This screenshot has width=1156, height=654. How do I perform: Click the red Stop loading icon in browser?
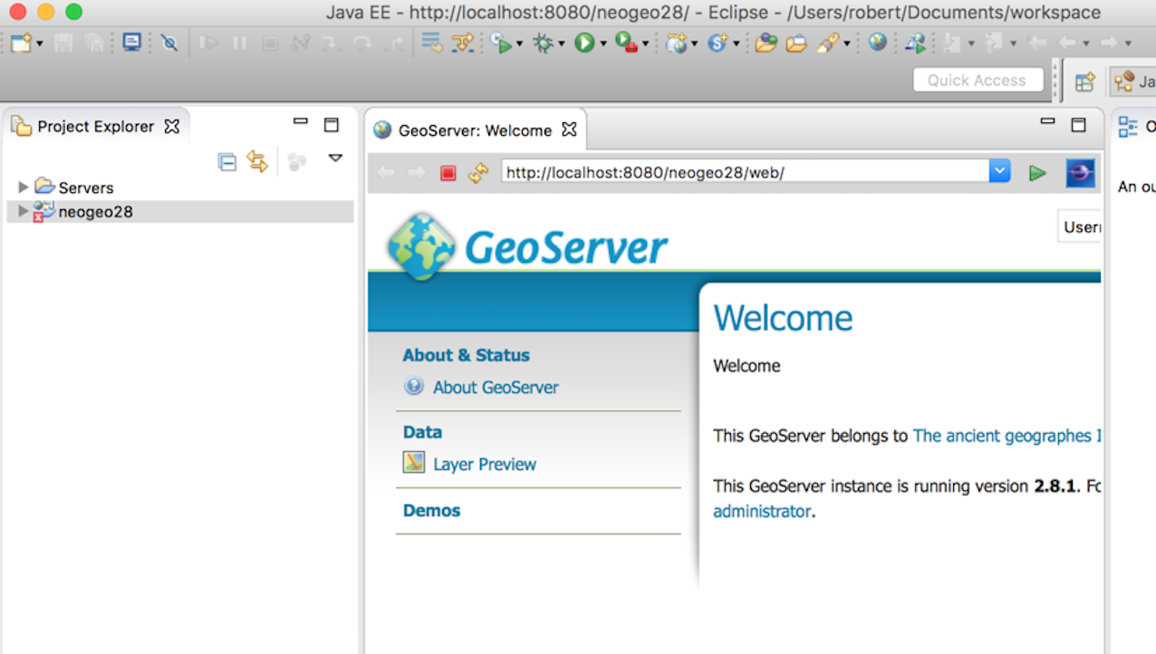click(x=448, y=173)
